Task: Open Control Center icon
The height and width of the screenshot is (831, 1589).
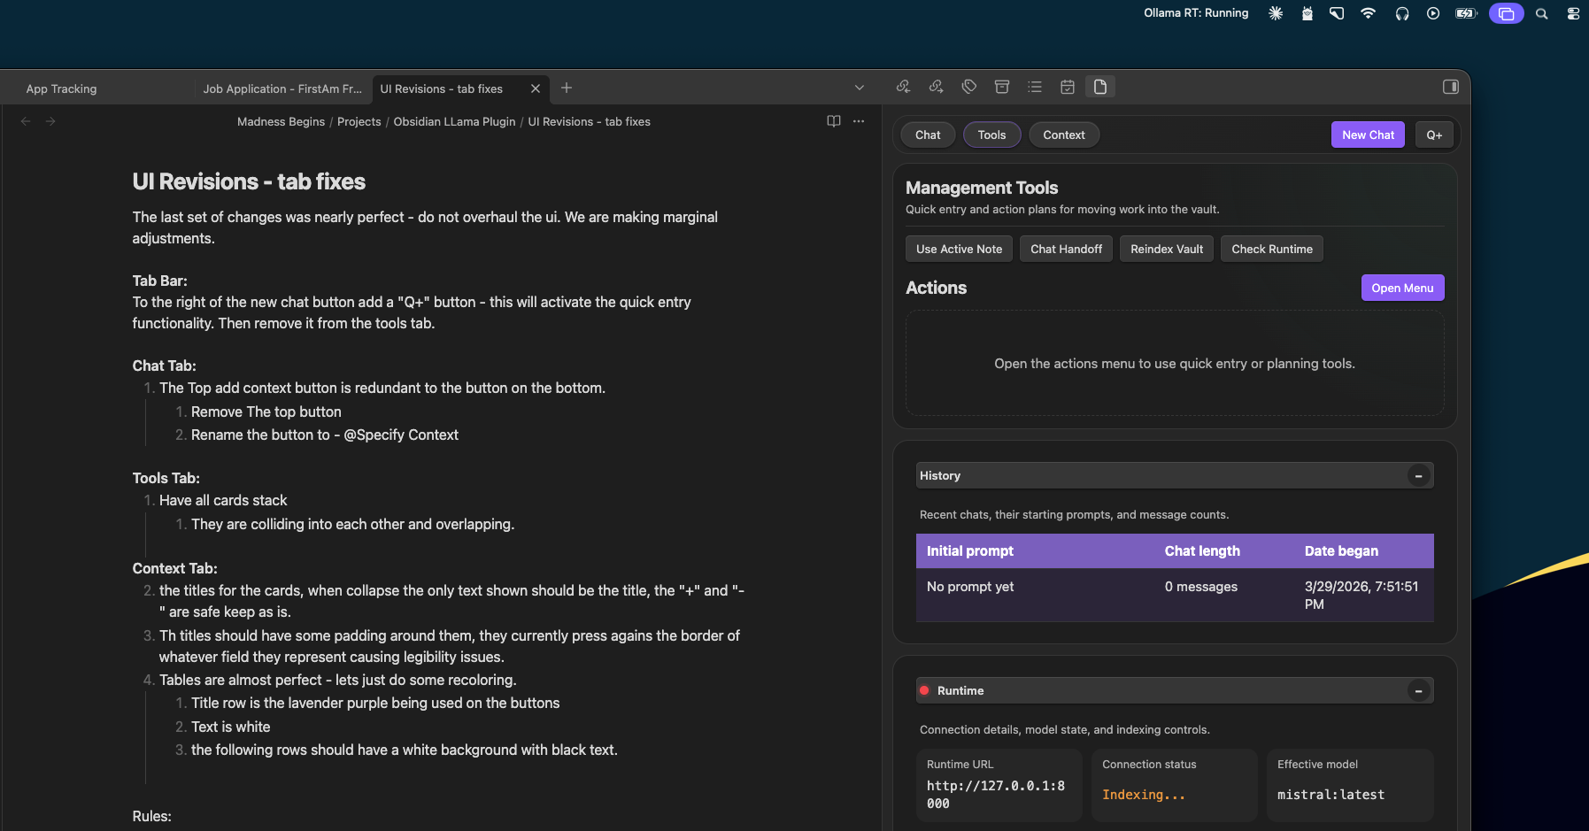Action: pos(1573,13)
